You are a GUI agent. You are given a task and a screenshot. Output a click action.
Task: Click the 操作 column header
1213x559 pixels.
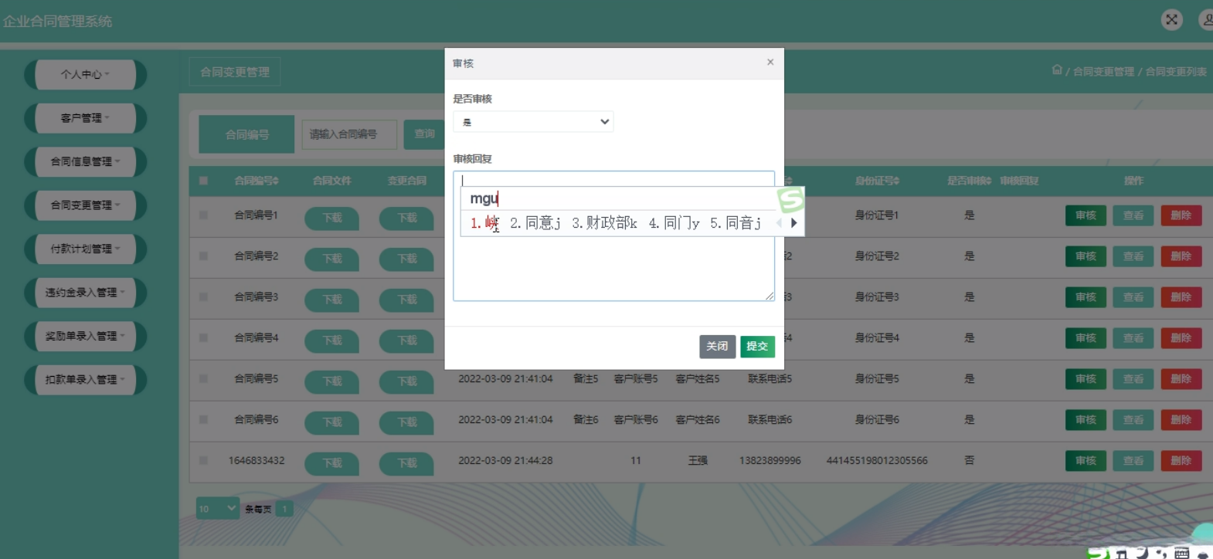1133,181
